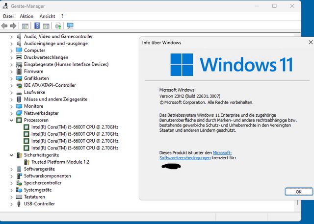Select the Trusted Platform Module 1.2 icon
The image size is (314, 224).
click(26, 162)
